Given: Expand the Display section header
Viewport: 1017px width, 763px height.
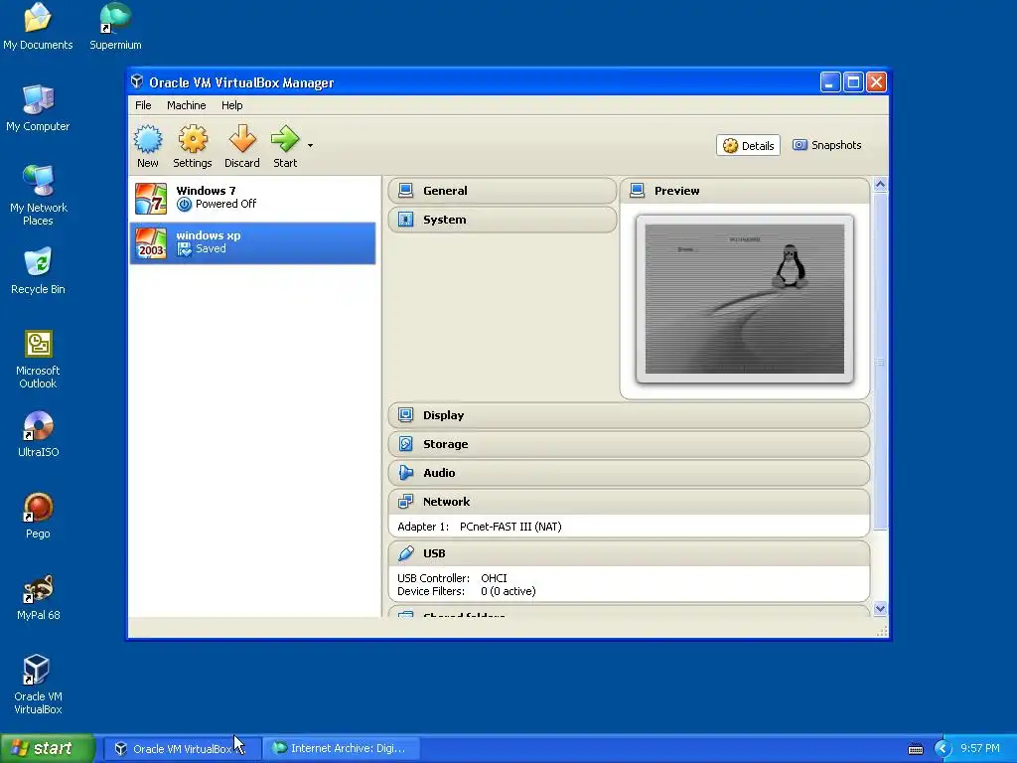Looking at the screenshot, I should tap(629, 415).
